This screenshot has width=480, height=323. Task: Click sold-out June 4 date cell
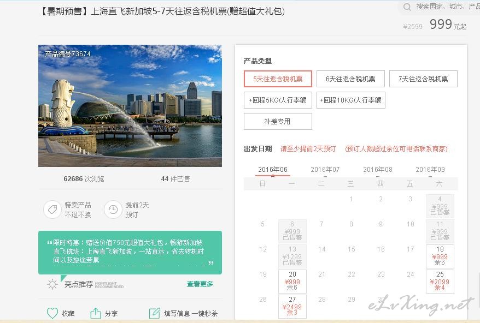(440, 206)
